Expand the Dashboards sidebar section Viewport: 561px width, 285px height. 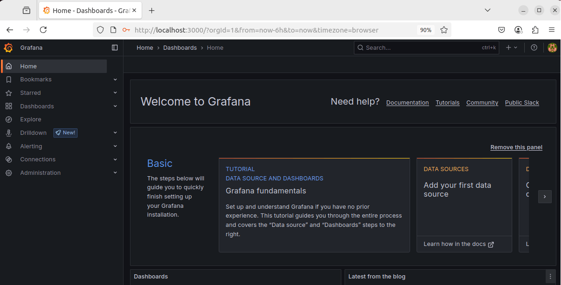115,106
